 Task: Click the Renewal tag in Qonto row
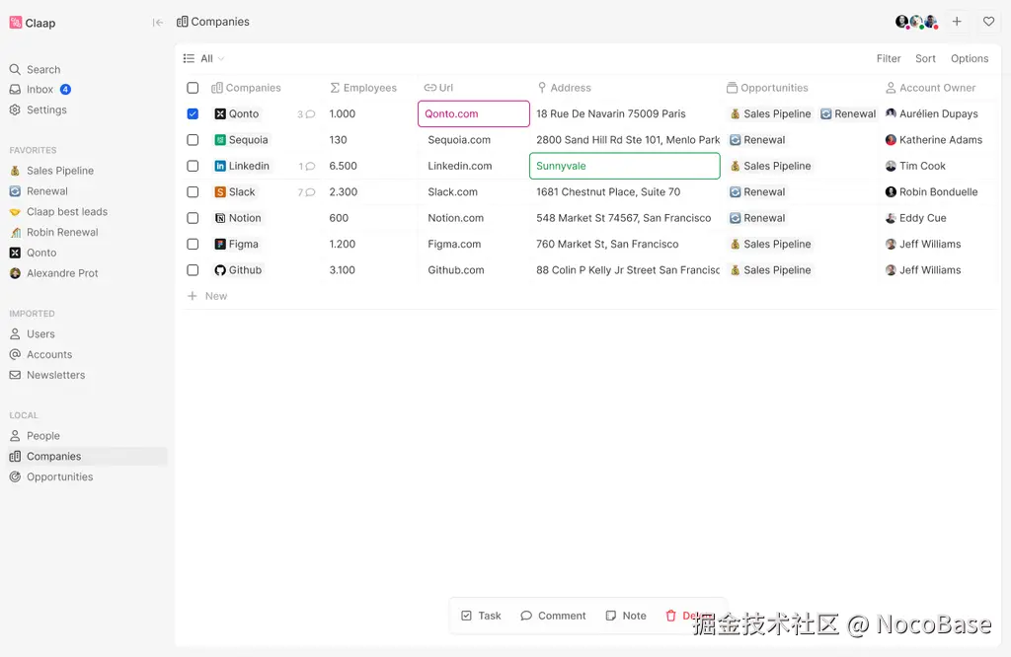[x=848, y=114]
